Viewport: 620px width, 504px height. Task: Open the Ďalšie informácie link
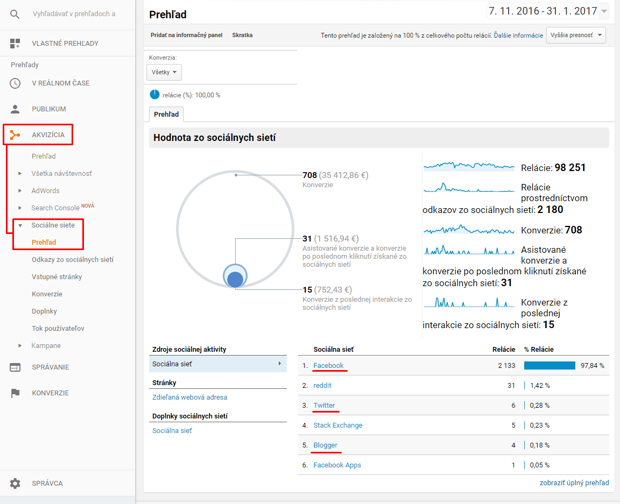point(518,36)
